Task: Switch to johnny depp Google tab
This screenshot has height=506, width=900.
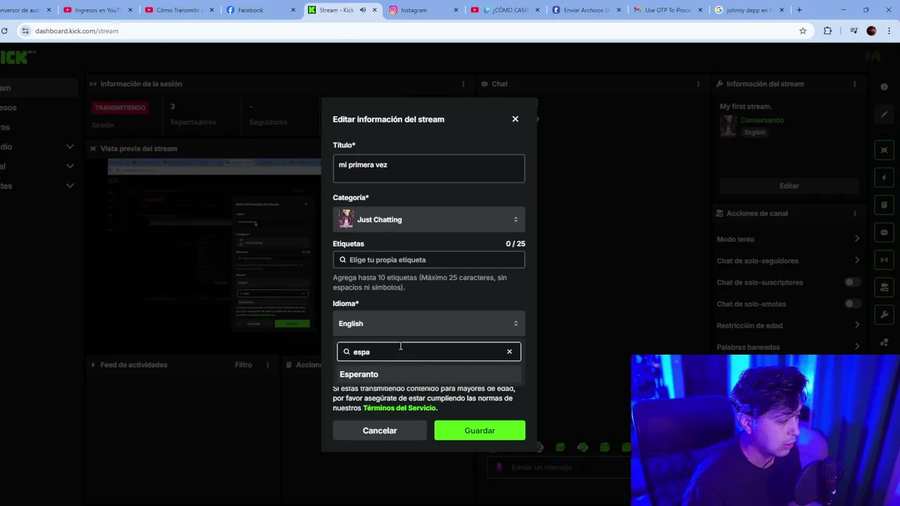Action: (x=750, y=10)
